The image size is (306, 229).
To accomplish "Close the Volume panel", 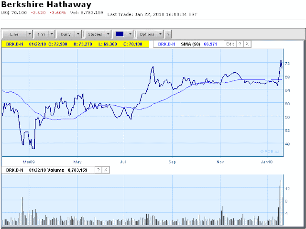I will [106, 170].
